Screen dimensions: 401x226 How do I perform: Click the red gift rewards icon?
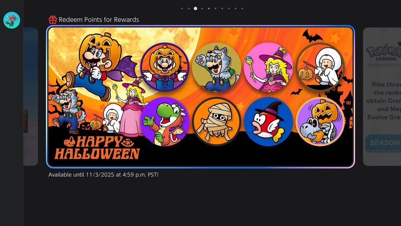point(53,20)
